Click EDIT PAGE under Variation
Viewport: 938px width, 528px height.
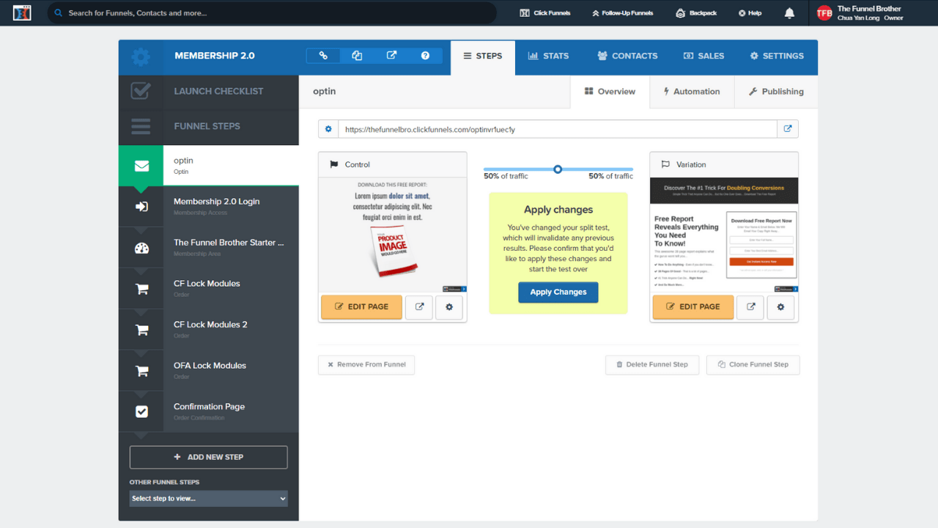coord(693,307)
